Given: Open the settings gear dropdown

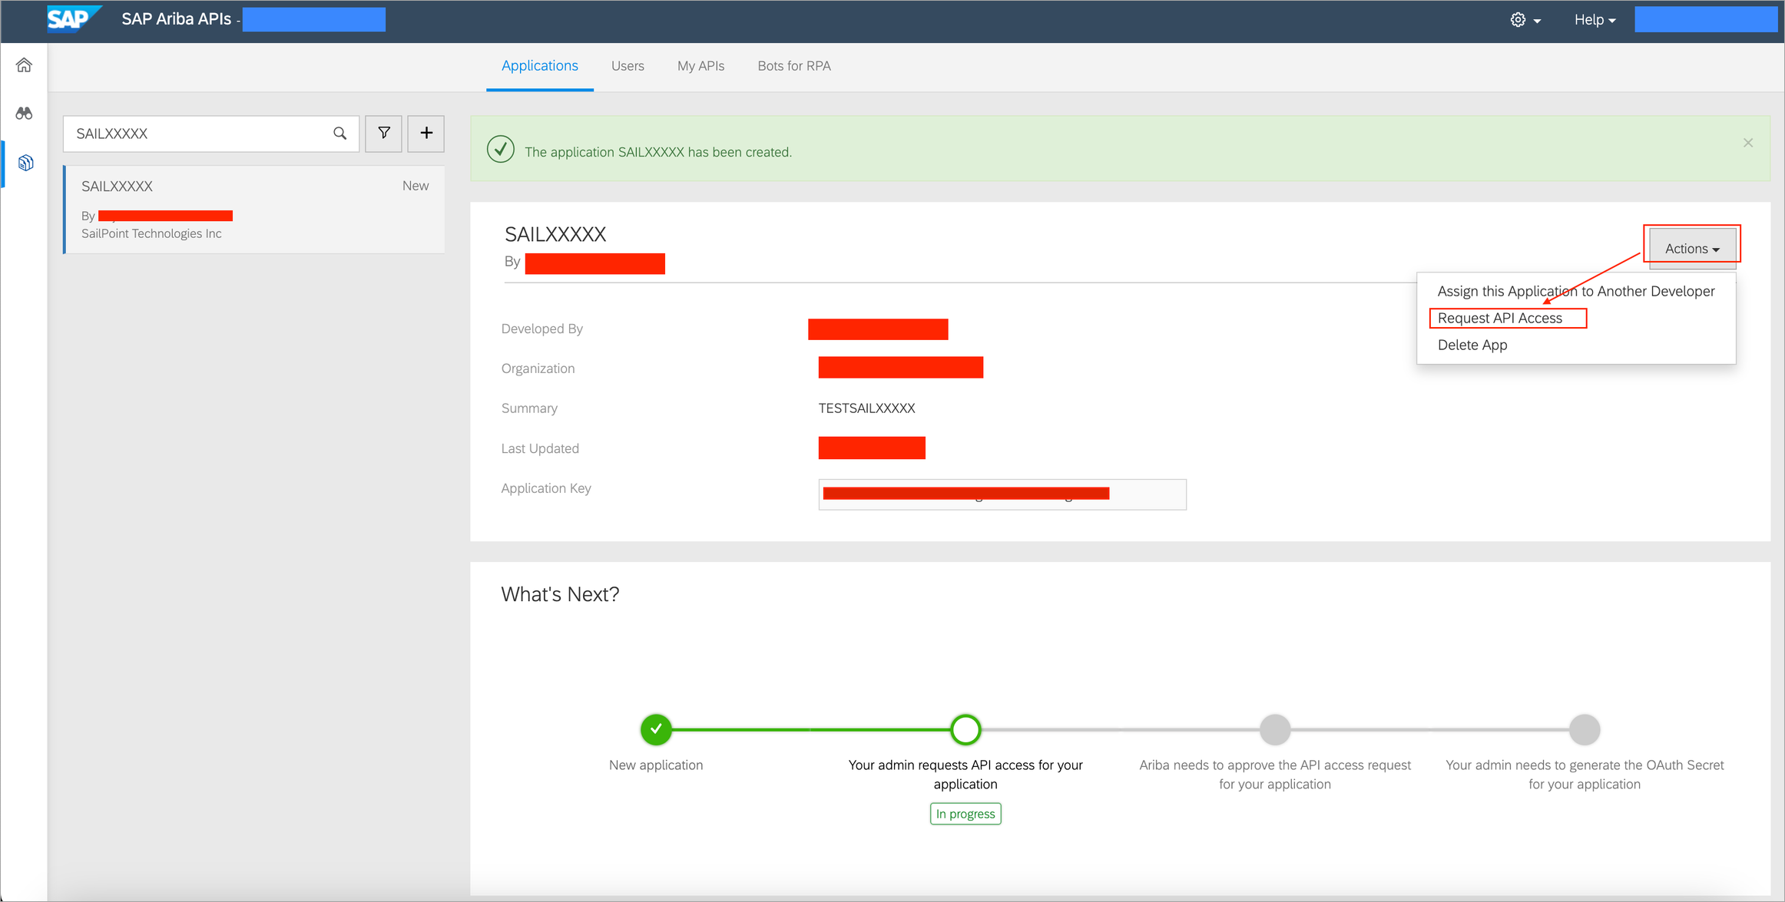Looking at the screenshot, I should click(1525, 20).
